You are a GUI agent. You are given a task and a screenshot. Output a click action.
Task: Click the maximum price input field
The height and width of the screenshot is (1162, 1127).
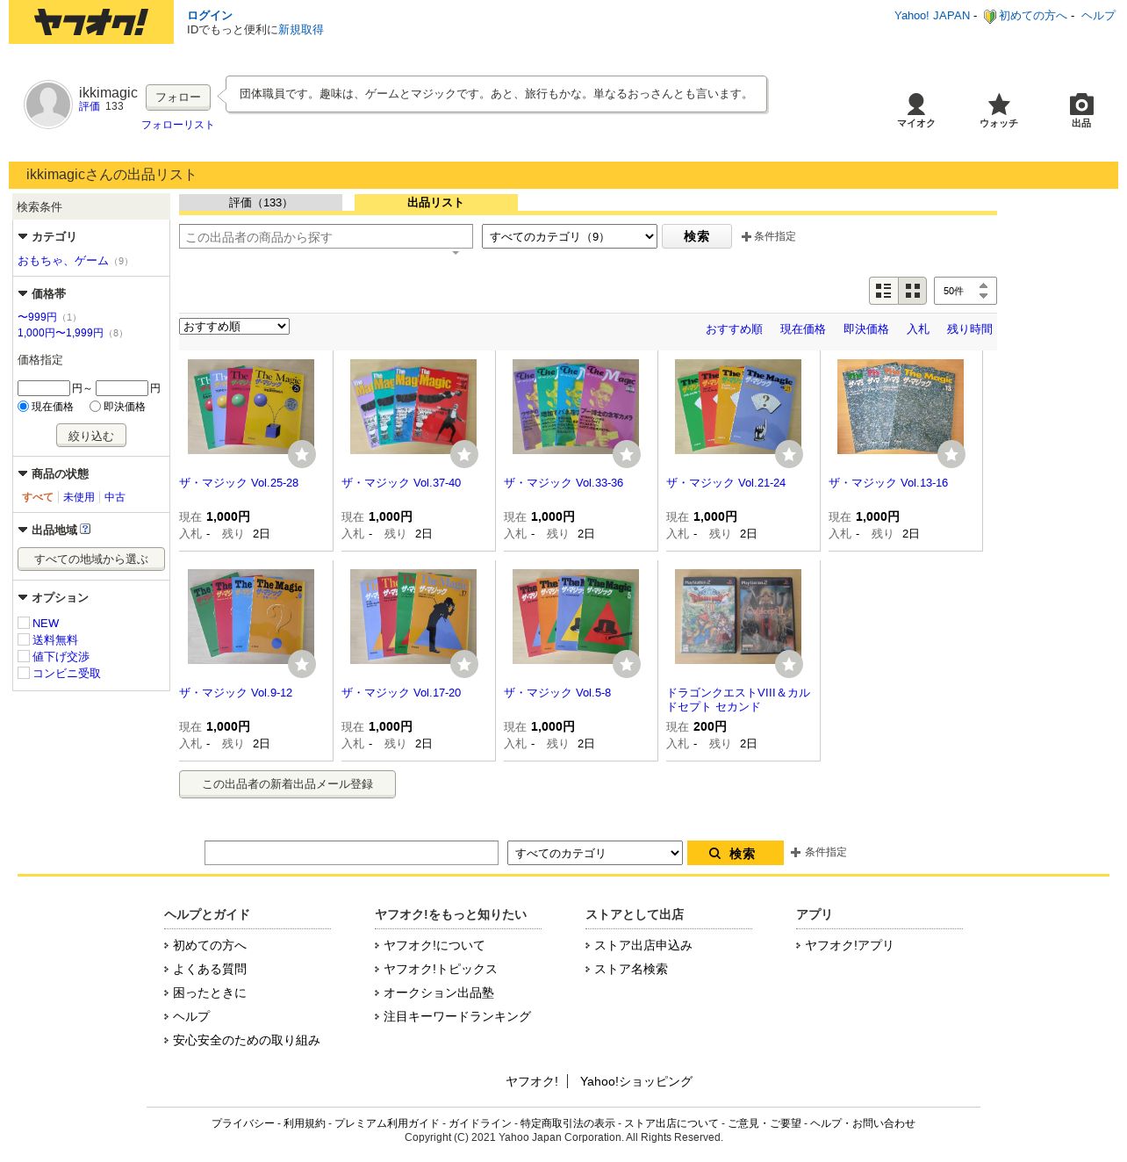[122, 388]
